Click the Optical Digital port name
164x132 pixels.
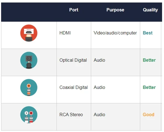tap(73, 60)
